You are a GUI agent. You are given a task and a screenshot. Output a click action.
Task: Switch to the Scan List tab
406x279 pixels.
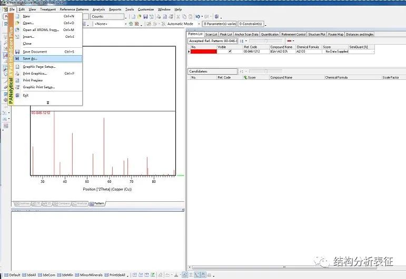click(x=211, y=34)
